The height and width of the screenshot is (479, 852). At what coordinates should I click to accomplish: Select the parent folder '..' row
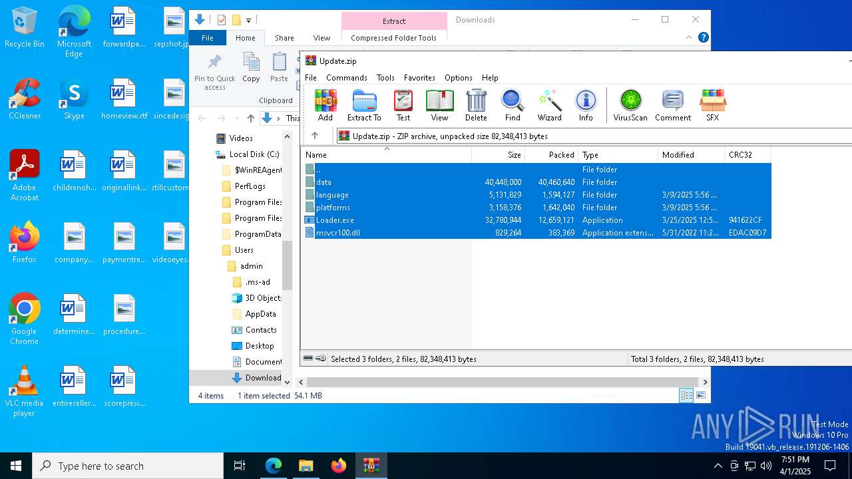pos(537,170)
